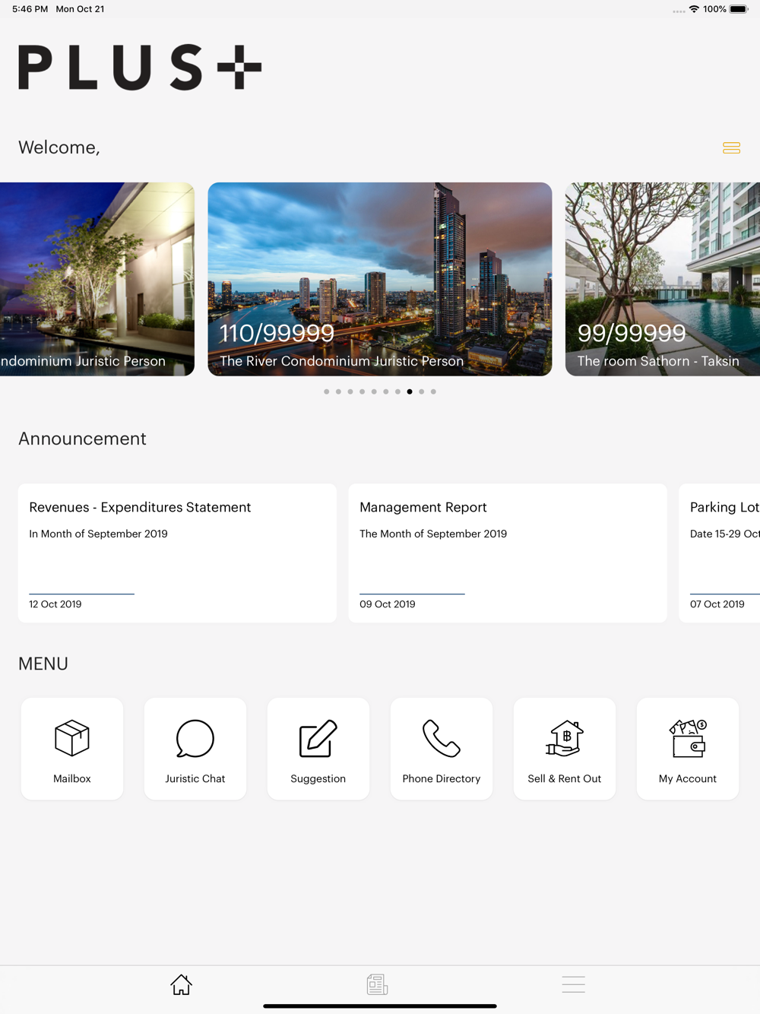
Task: Tap the orange list view icon
Action: click(731, 147)
